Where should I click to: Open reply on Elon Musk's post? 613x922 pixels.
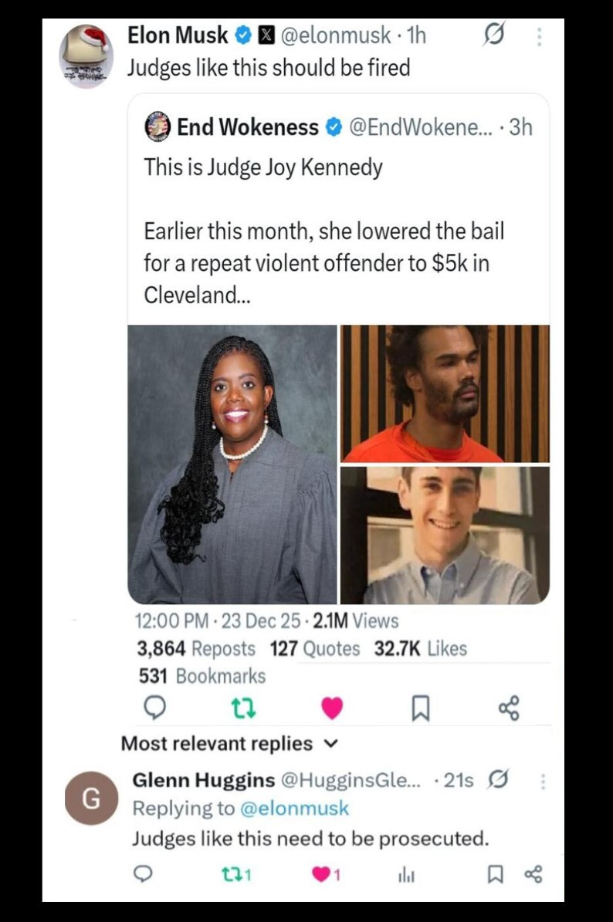coord(154,708)
